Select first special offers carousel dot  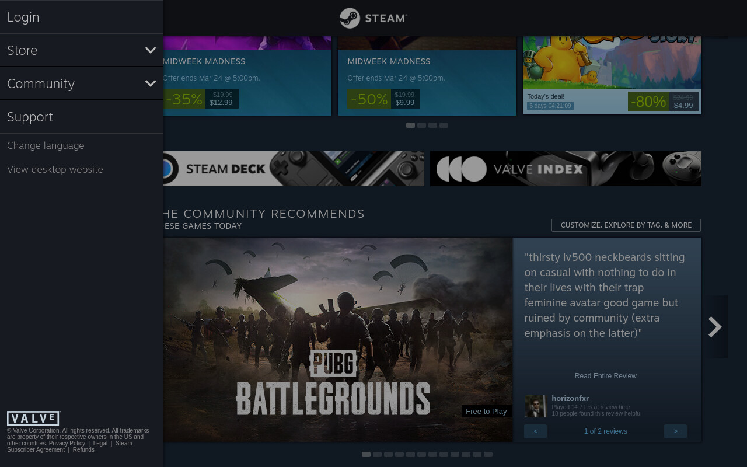(410, 125)
